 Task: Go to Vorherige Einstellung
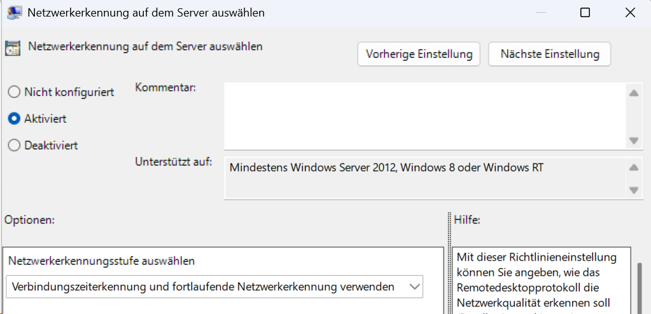(x=419, y=54)
